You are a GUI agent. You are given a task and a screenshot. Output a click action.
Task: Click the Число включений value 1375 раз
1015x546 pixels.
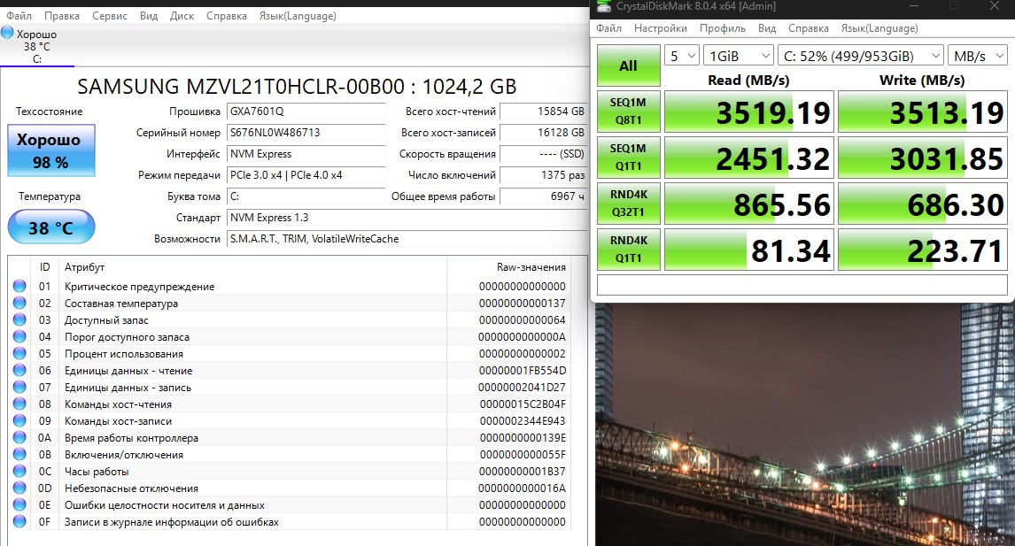[544, 175]
